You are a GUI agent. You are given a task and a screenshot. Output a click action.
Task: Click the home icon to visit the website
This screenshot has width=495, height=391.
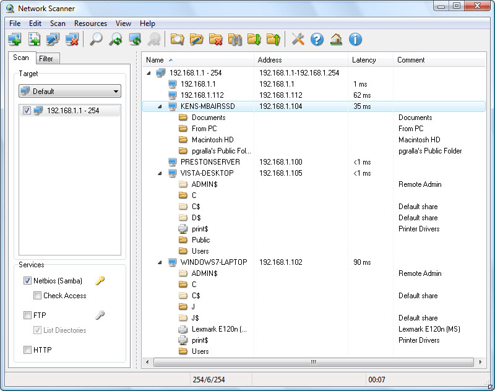point(335,38)
